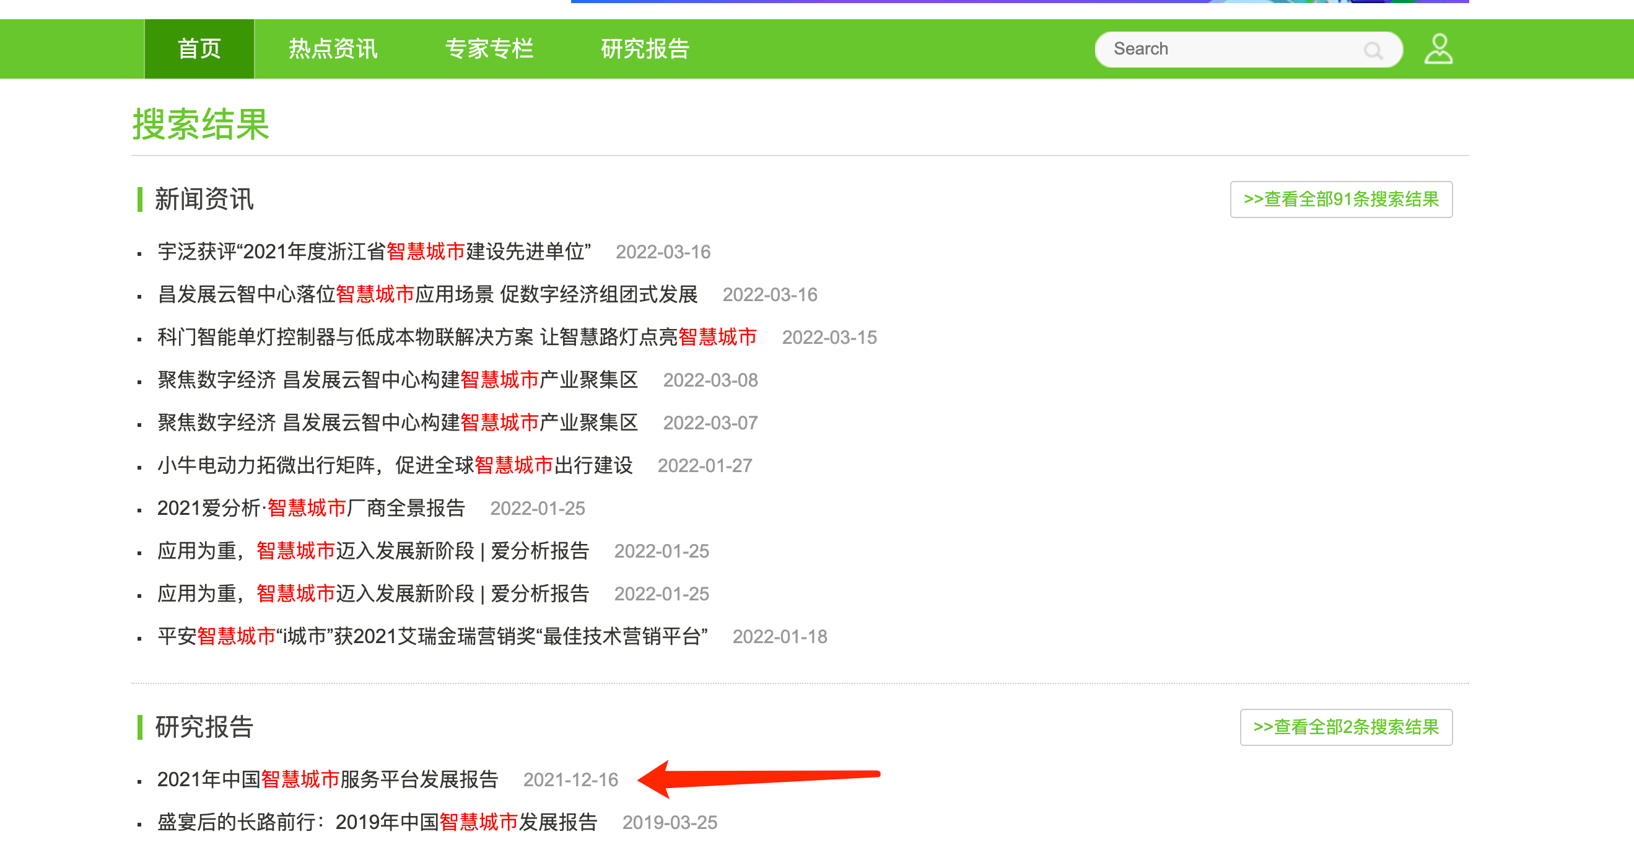Open 平安智慧城市 i城市 article
Image resolution: width=1634 pixels, height=855 pixels.
[432, 636]
